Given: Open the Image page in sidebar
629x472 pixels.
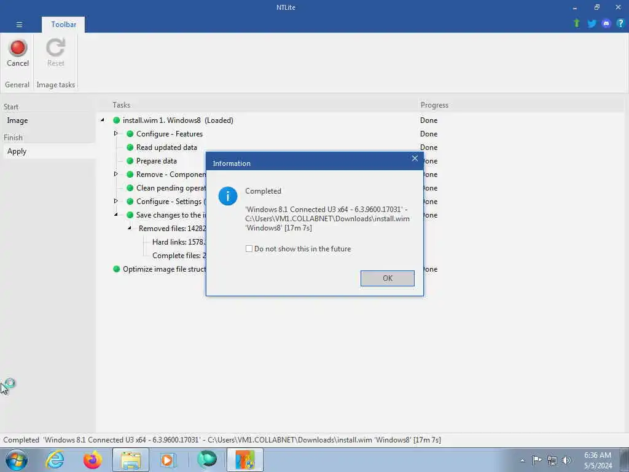Looking at the screenshot, I should pyautogui.click(x=17, y=120).
